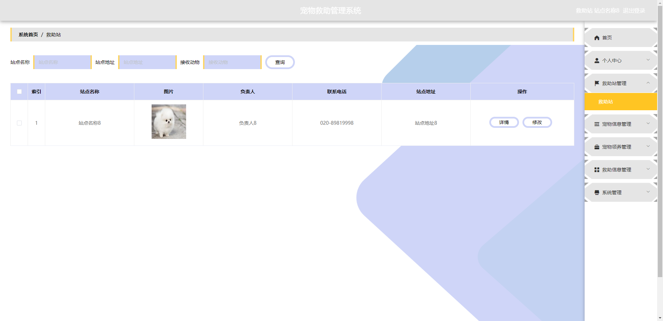Open 详情 for the station record
This screenshot has height=321, width=663.
[x=504, y=122]
